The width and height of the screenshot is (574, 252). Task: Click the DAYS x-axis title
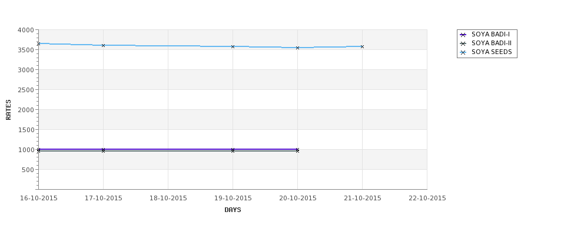click(x=233, y=210)
